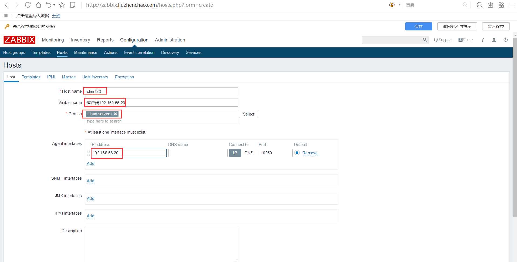Open dropdown arrow next to undo icon
The height and width of the screenshot is (262, 517).
pyautogui.click(x=54, y=5)
